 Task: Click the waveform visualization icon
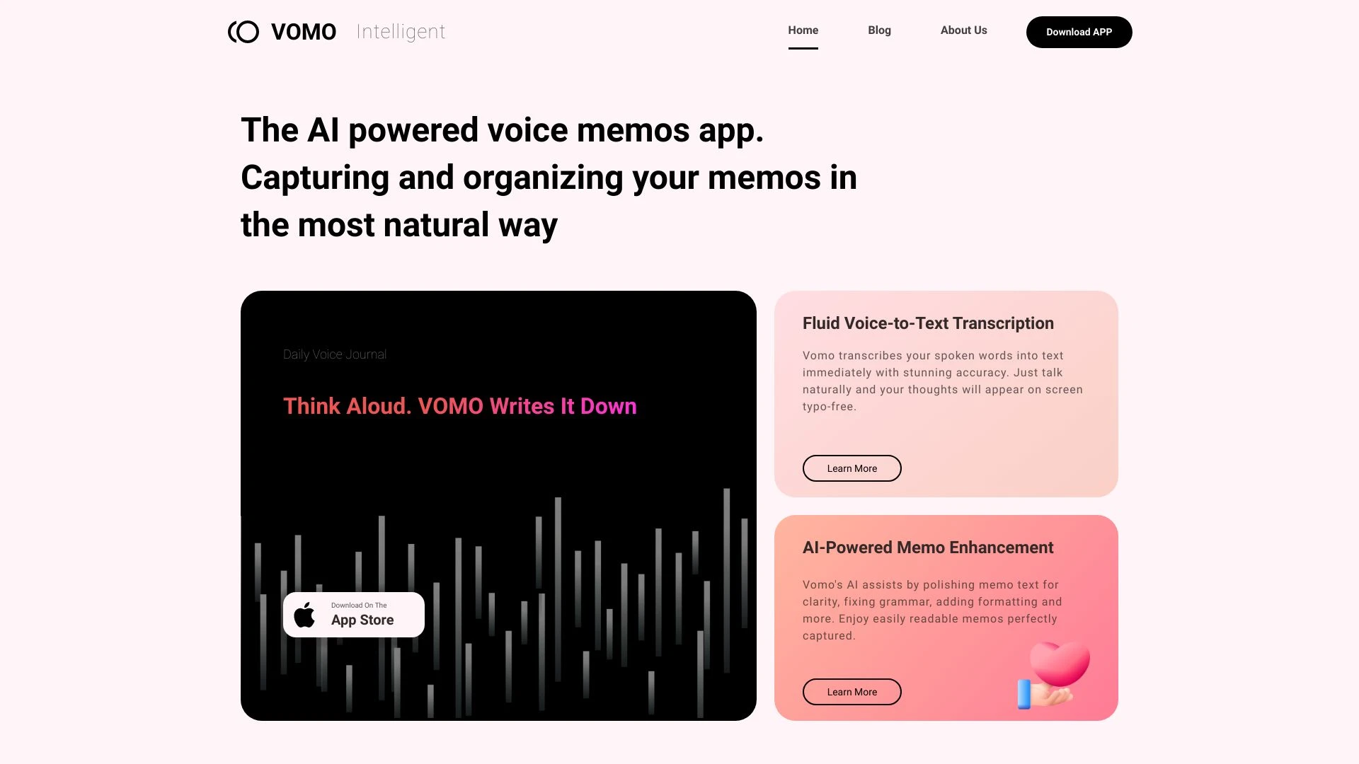coord(498,589)
